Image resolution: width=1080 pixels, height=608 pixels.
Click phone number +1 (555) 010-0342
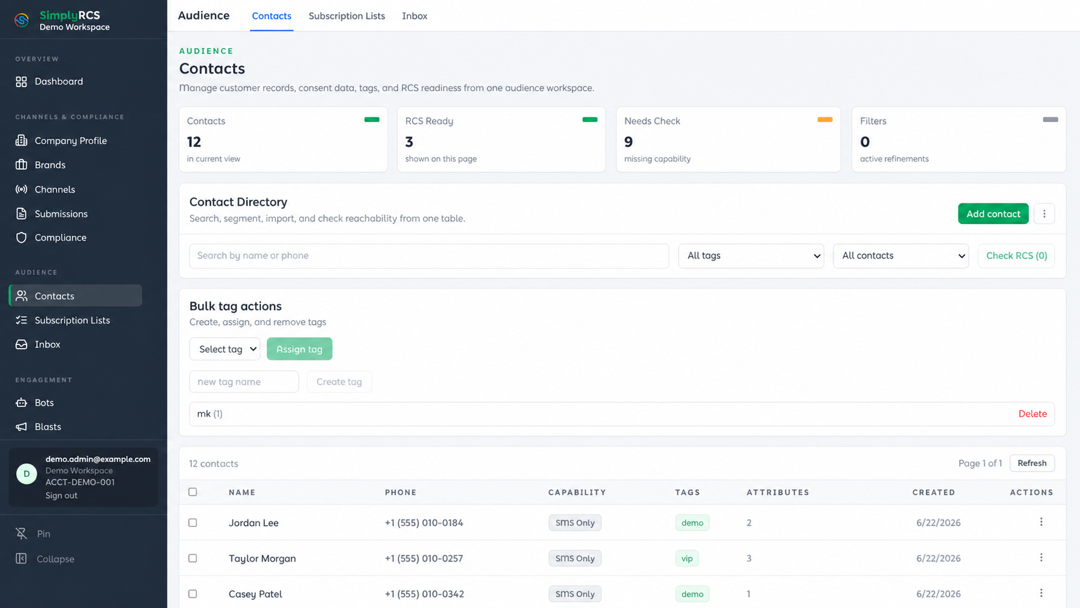[x=424, y=594]
